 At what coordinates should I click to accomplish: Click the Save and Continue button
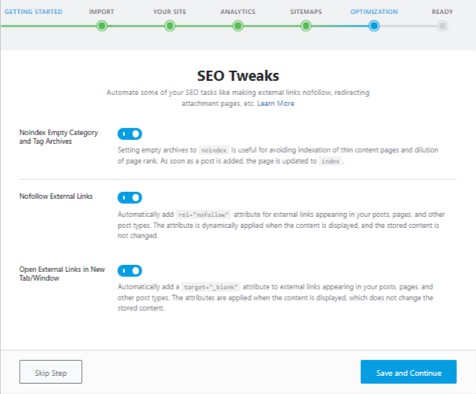point(408,372)
